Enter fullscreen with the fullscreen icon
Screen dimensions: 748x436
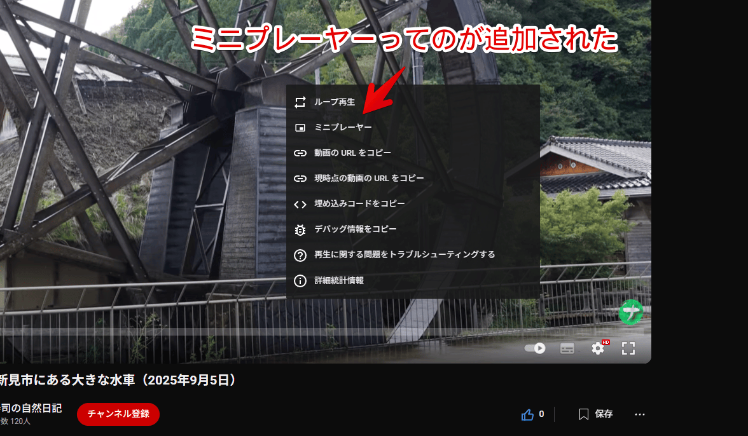click(628, 348)
